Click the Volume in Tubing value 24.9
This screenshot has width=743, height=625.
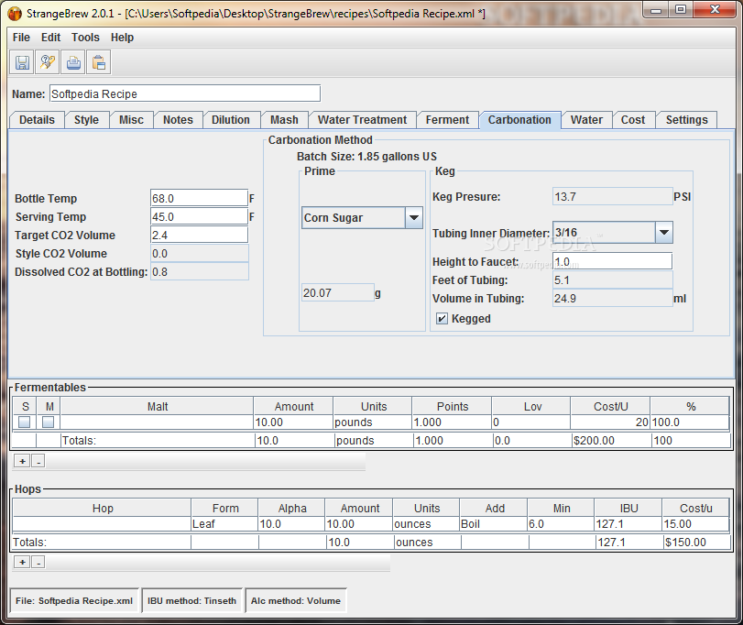612,299
